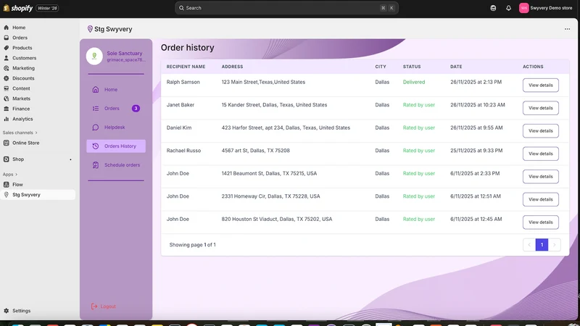Viewport: 580px width, 326px height.
Task: Click the Helpdesk chat bubble icon
Action: (96, 128)
